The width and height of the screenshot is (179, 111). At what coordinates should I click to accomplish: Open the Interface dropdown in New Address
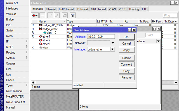(112, 49)
